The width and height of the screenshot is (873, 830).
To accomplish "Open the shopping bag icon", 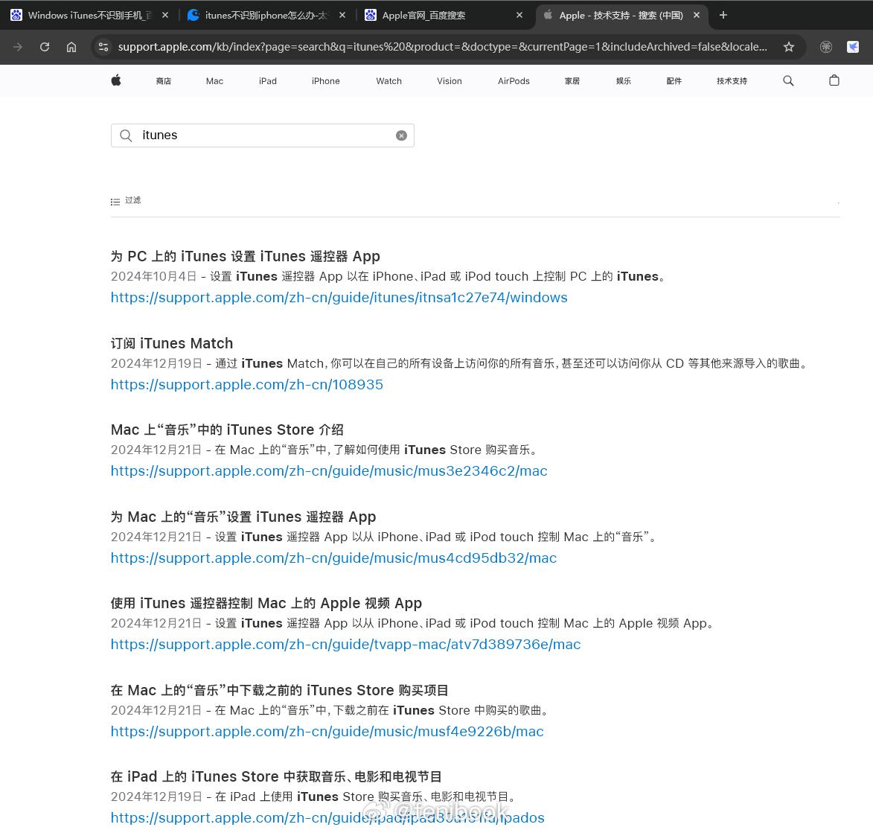I will (834, 80).
